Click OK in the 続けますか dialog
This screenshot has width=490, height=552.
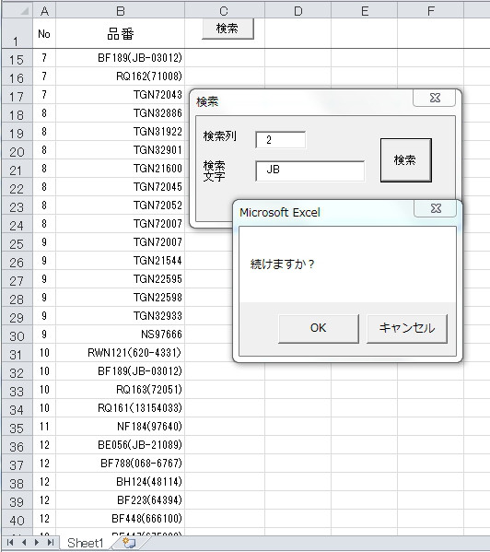(319, 328)
